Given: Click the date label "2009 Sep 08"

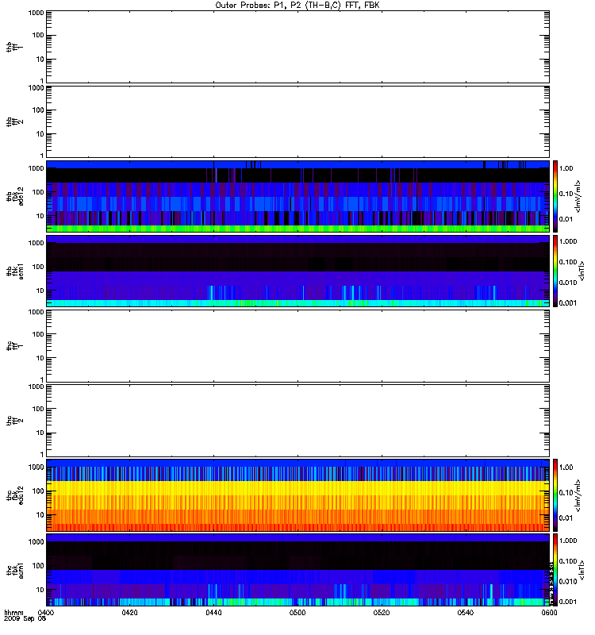Looking at the screenshot, I should tap(25, 619).
